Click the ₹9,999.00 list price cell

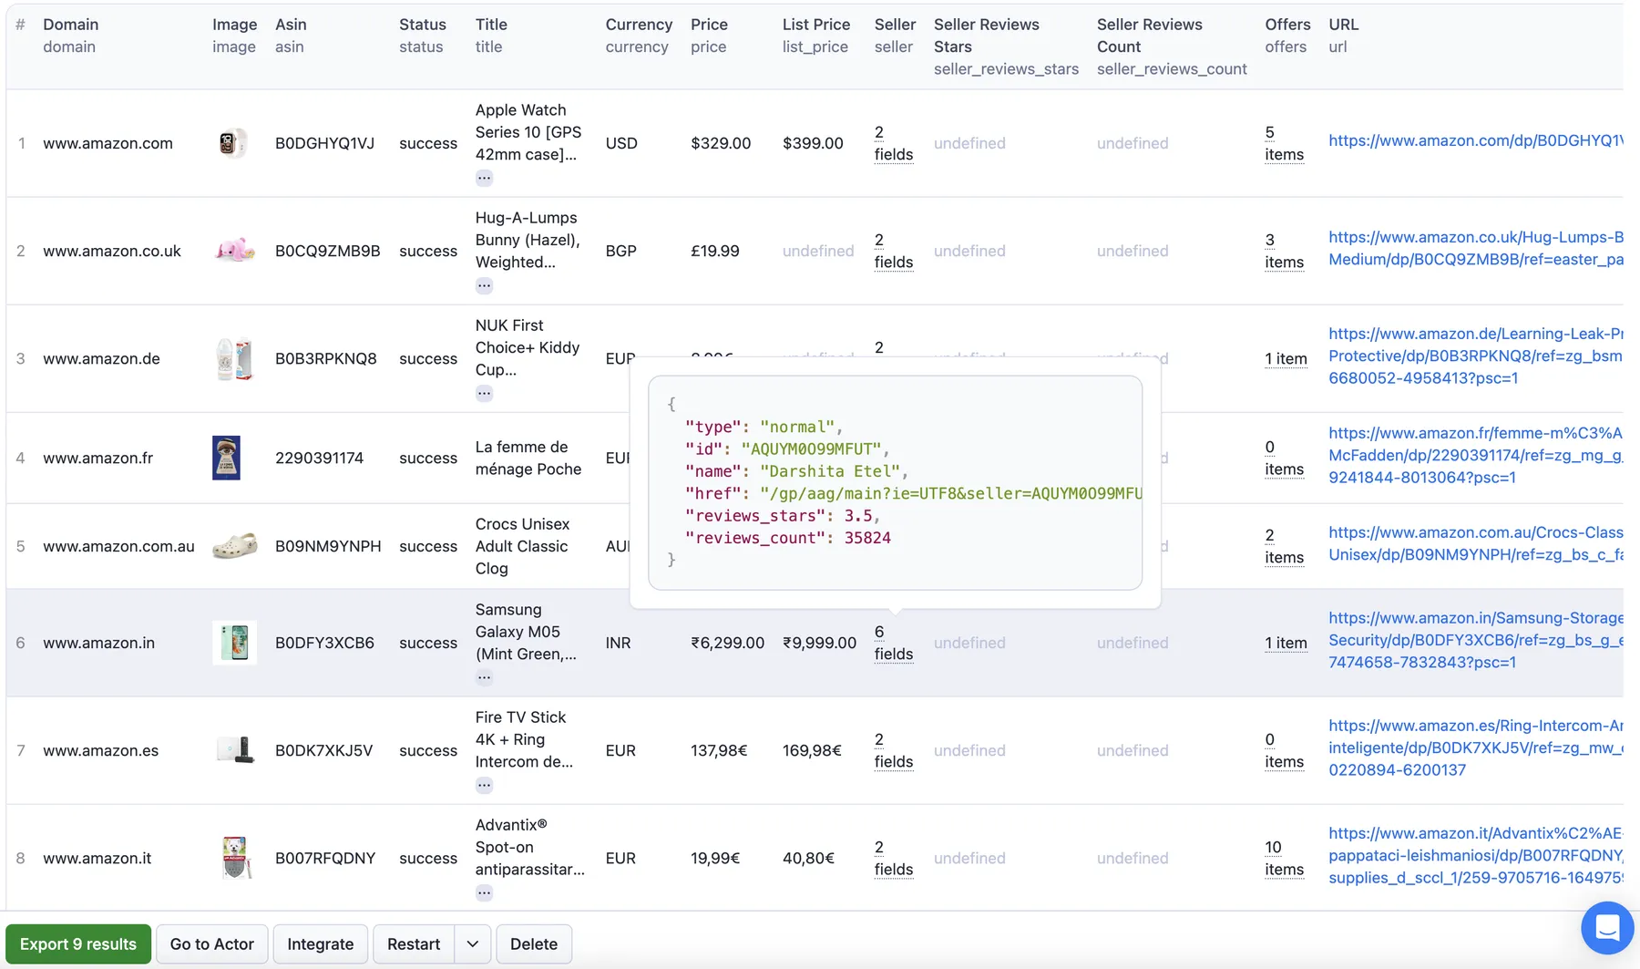pyautogui.click(x=819, y=643)
